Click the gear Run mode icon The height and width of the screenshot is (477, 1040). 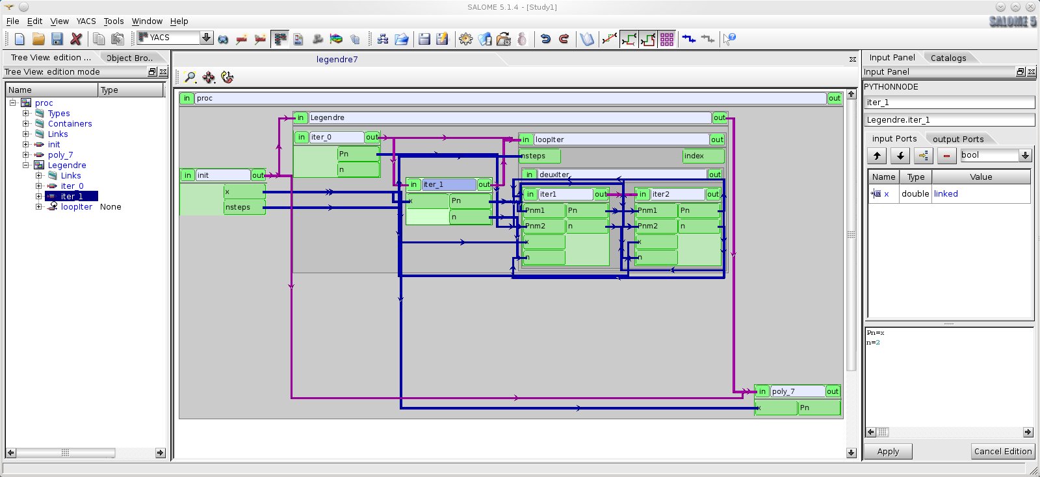(465, 39)
